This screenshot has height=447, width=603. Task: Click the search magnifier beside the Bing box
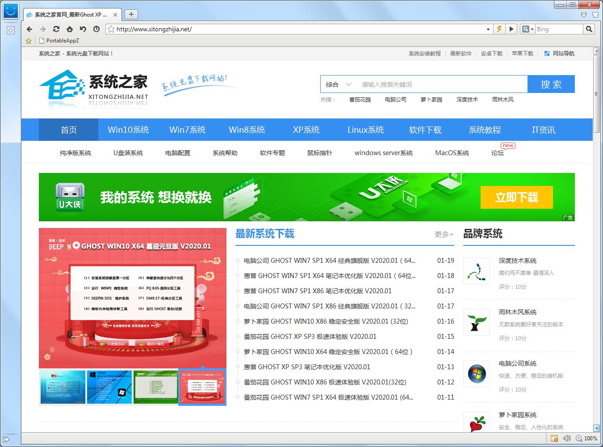tap(589, 29)
